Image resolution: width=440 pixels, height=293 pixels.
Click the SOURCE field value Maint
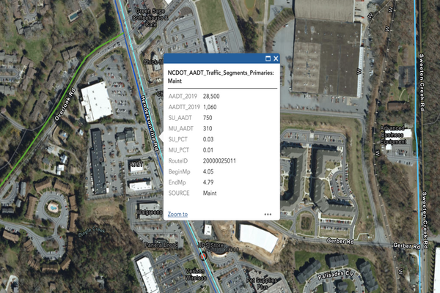[210, 193]
